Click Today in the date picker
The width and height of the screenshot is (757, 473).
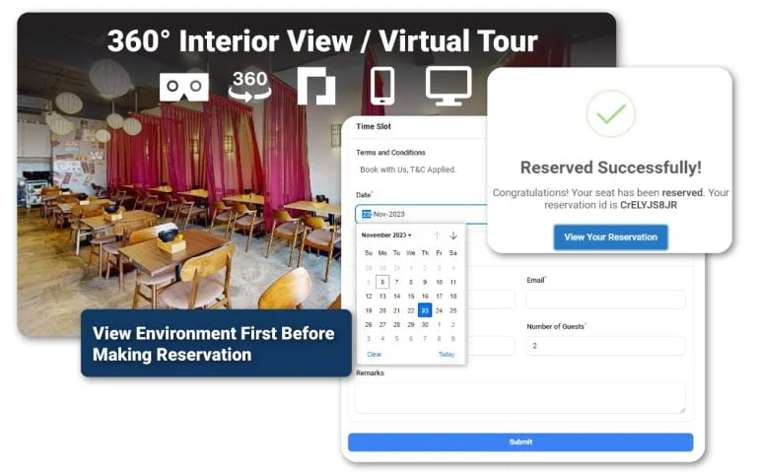point(447,354)
